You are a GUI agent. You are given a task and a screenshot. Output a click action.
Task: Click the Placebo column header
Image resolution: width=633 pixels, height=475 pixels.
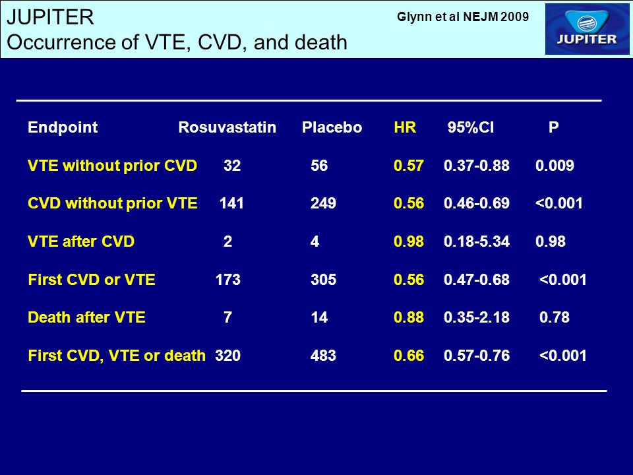click(x=332, y=127)
